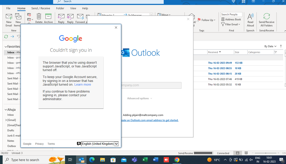The width and height of the screenshot is (286, 164).
Task: Open the New Items button
Action: (x=18, y=20)
